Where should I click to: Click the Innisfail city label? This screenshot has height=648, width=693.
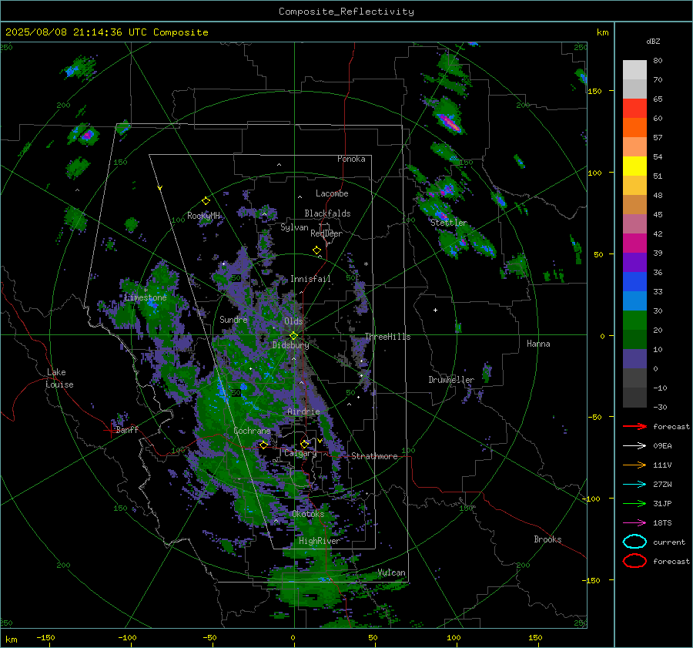pos(310,279)
